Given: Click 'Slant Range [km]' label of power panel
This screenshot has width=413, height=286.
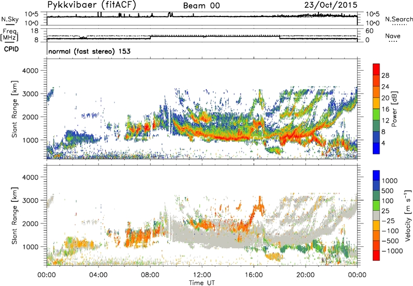Looking at the screenshot, I should (x=14, y=109).
